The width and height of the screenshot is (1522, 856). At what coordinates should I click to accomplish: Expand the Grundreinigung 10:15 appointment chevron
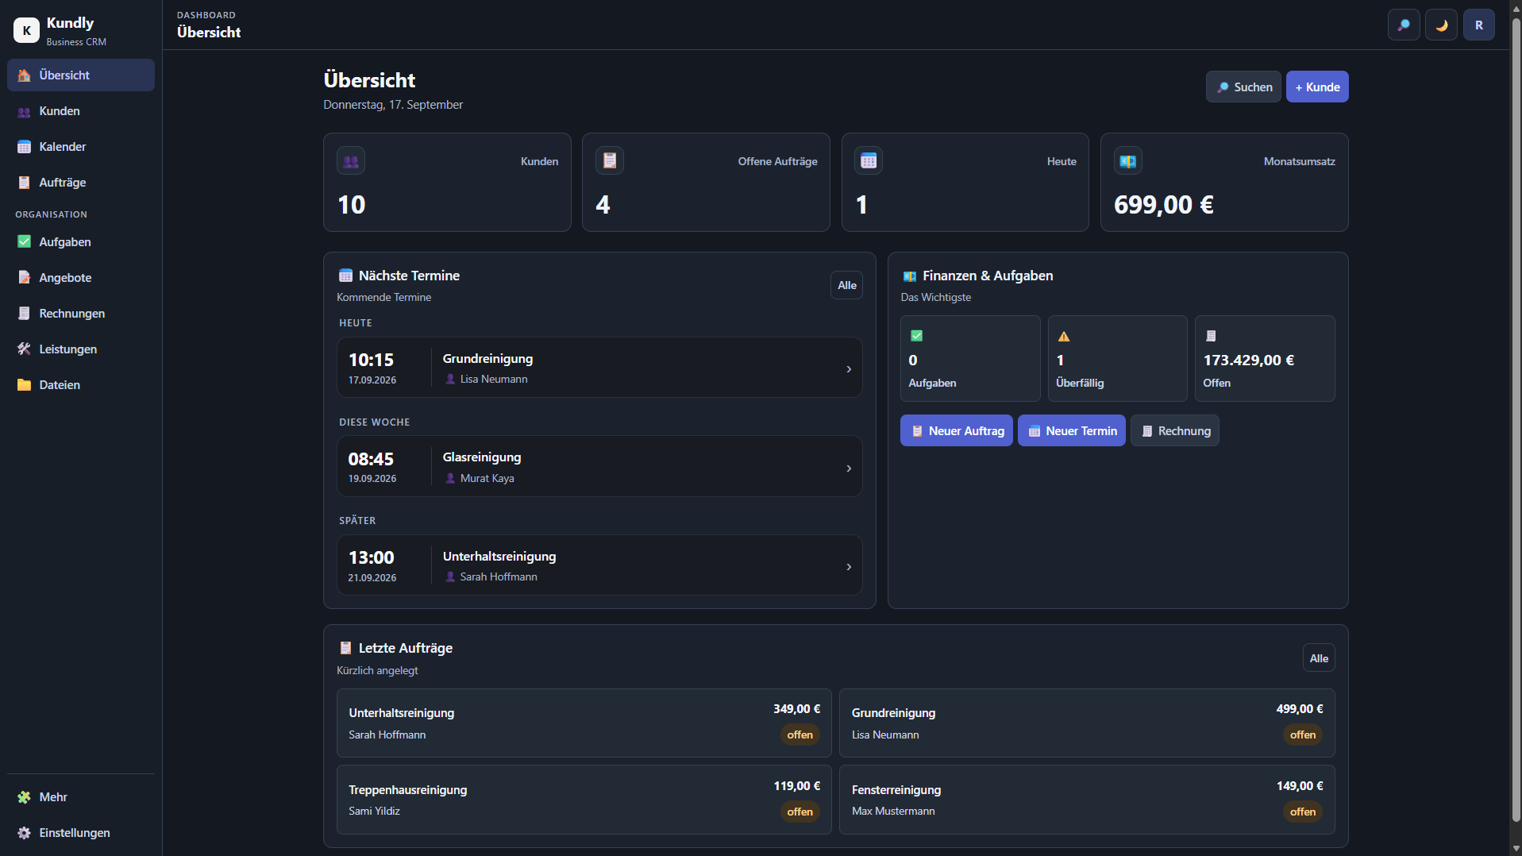(849, 369)
